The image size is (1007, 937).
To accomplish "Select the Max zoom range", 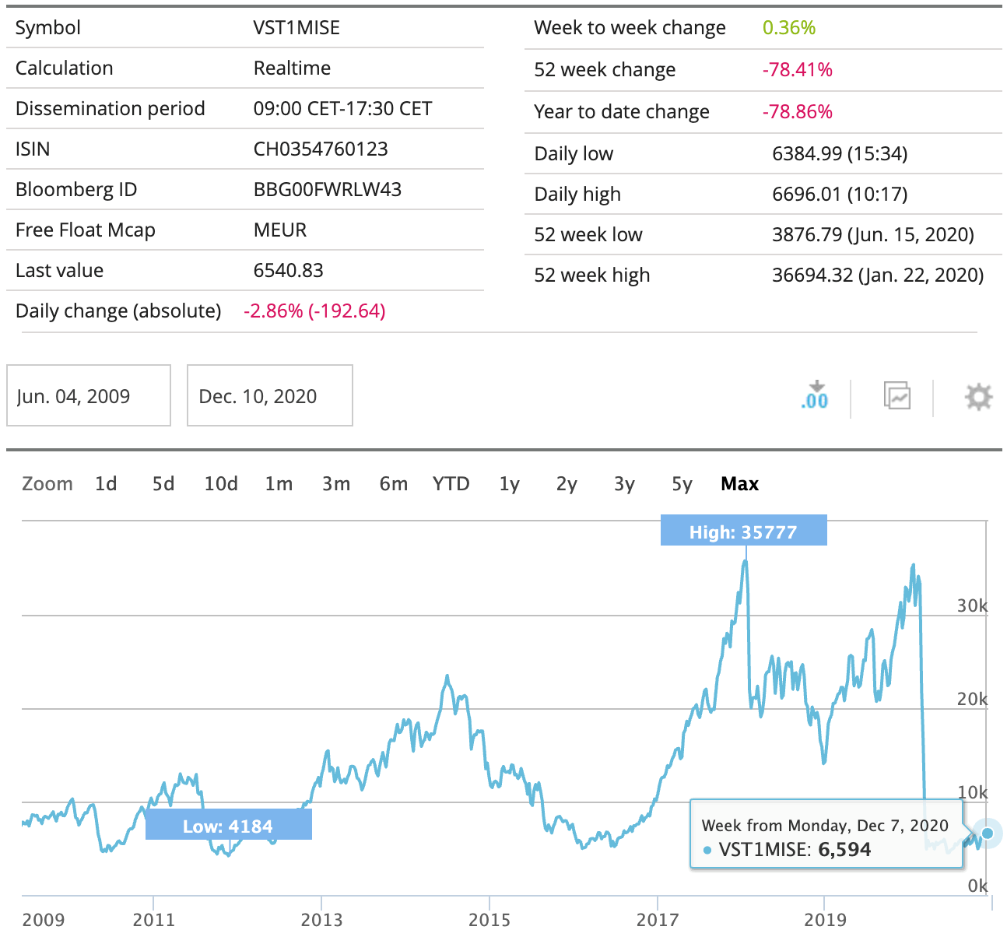I will click(x=740, y=484).
